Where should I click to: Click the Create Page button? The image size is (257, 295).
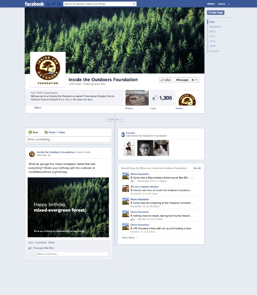click(216, 12)
